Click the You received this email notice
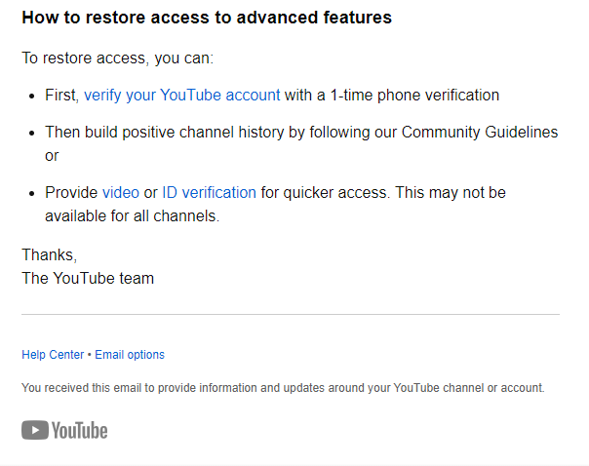Image resolution: width=589 pixels, height=466 pixels. 283,387
